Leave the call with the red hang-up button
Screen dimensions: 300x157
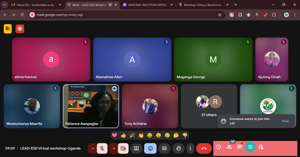pos(204,148)
